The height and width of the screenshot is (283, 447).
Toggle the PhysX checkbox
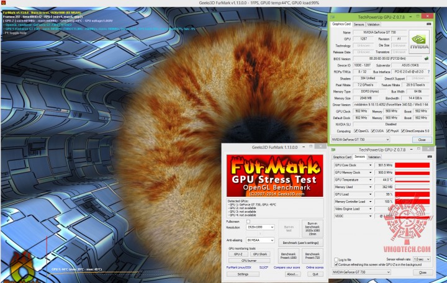coord(388,131)
